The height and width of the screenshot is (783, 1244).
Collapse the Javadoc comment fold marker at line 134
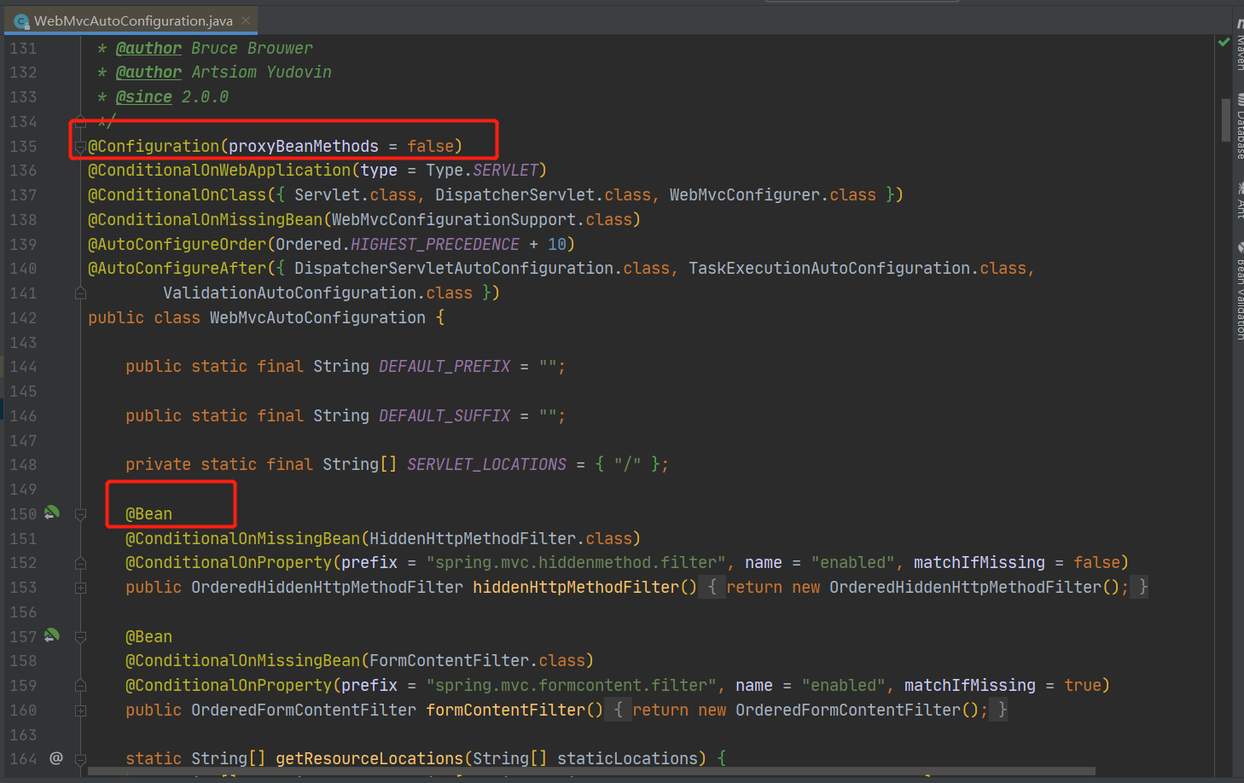coord(80,121)
